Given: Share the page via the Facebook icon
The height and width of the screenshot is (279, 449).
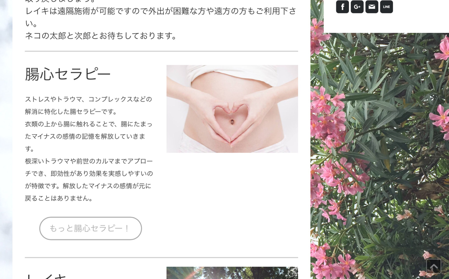Looking at the screenshot, I should (x=343, y=7).
